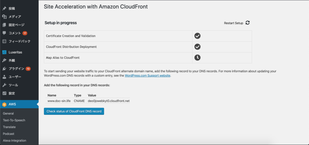
Task: Click the Certificate Creation and Validation row
Action: point(148,36)
